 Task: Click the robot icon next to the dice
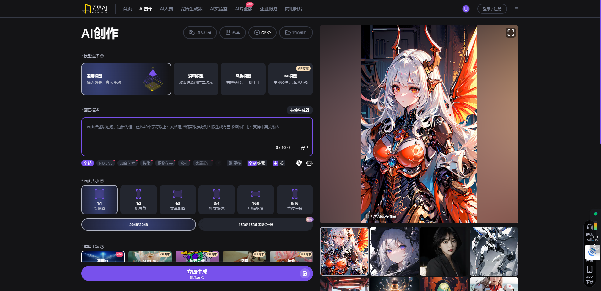(x=309, y=163)
